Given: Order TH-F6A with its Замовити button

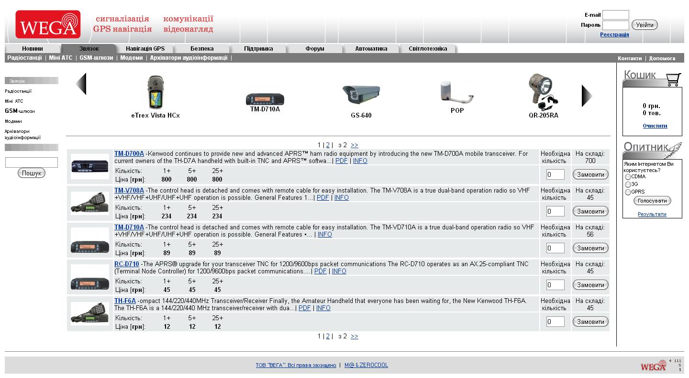Looking at the screenshot, I should (x=590, y=322).
